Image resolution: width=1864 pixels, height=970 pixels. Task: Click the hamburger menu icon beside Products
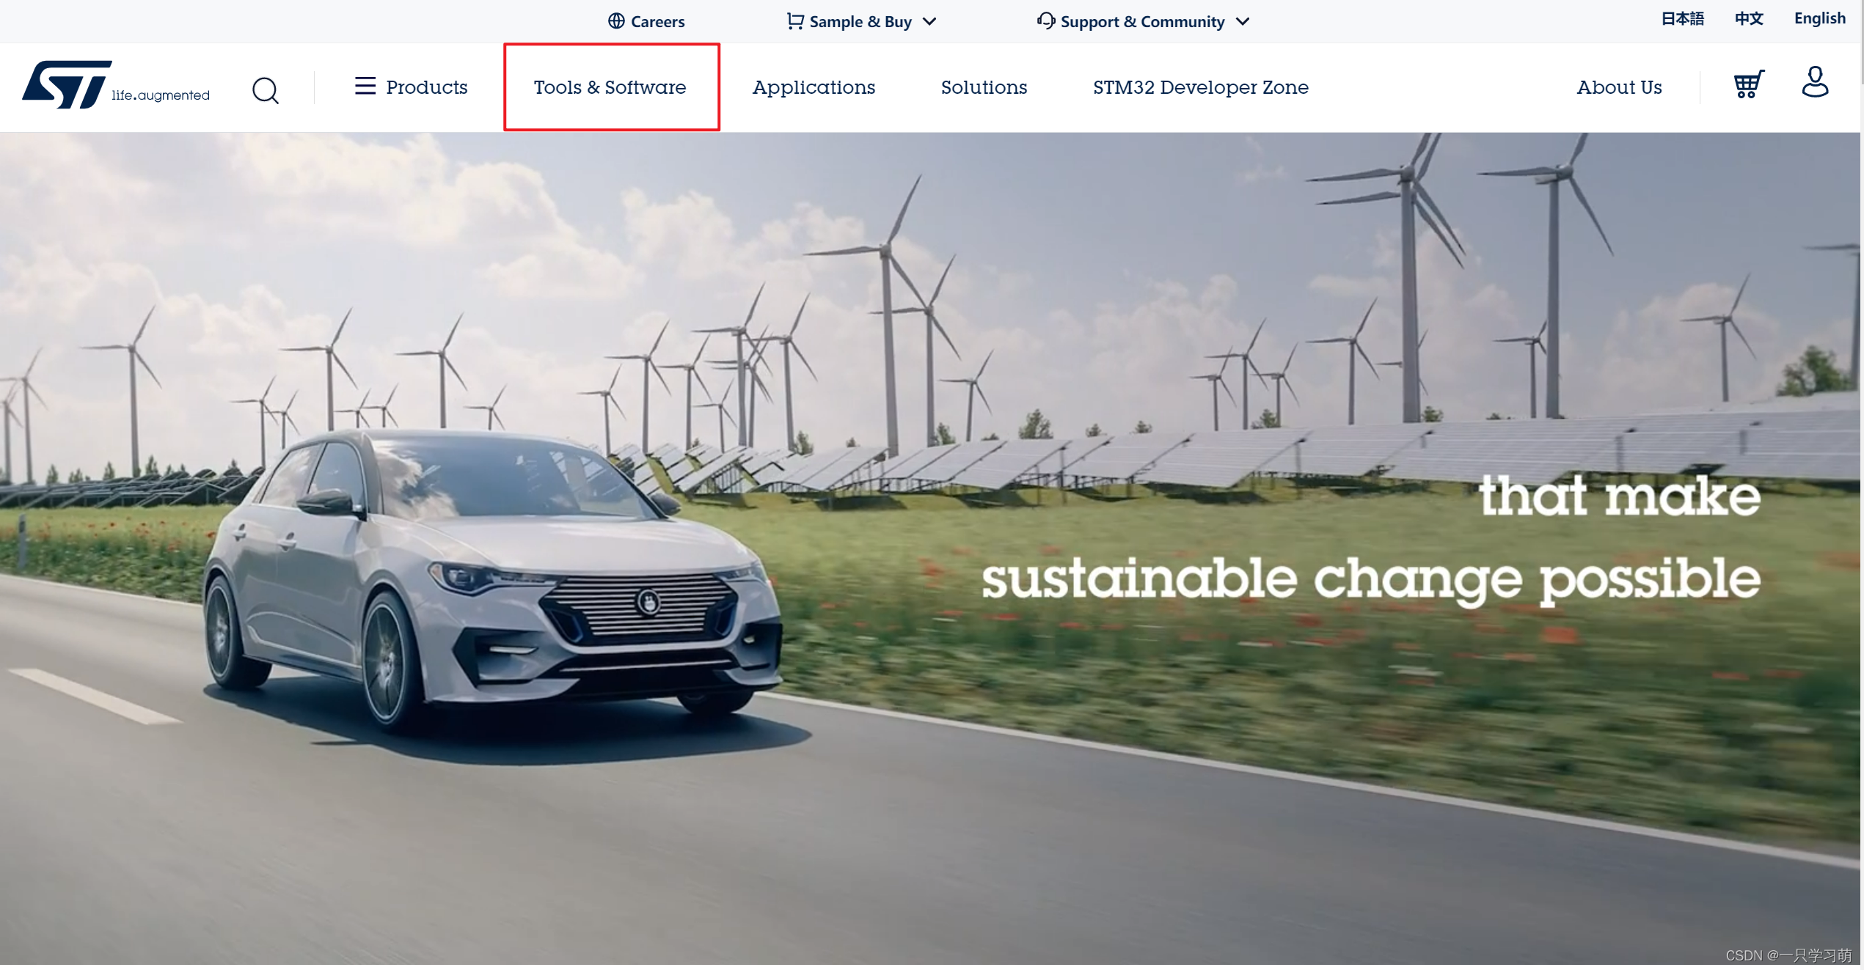(365, 86)
